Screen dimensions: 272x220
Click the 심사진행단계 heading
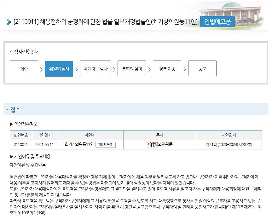coord(27,52)
